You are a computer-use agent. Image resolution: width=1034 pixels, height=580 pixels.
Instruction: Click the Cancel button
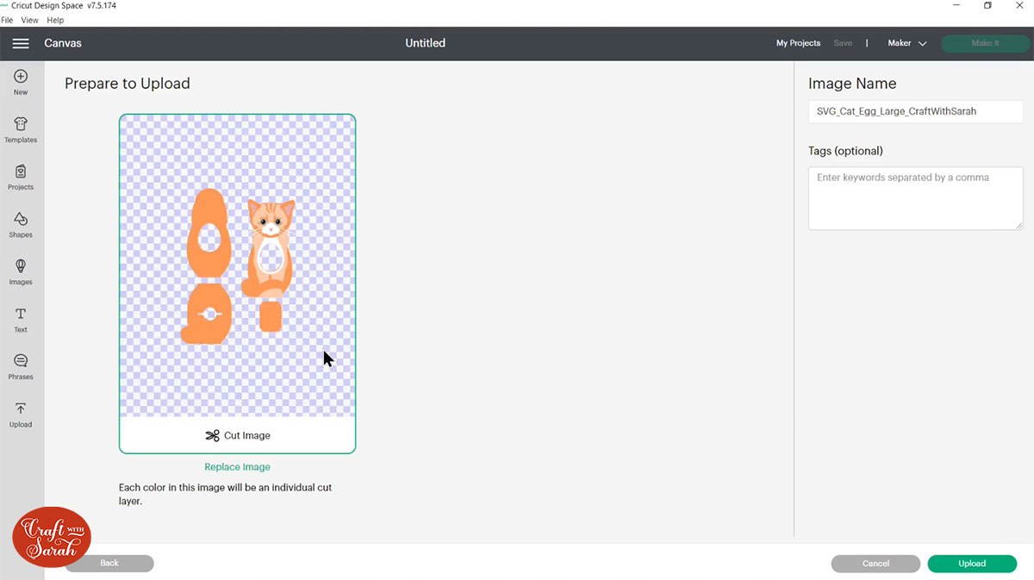[875, 563]
